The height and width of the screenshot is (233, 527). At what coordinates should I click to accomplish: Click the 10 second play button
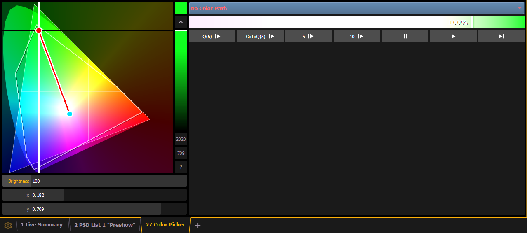357,36
